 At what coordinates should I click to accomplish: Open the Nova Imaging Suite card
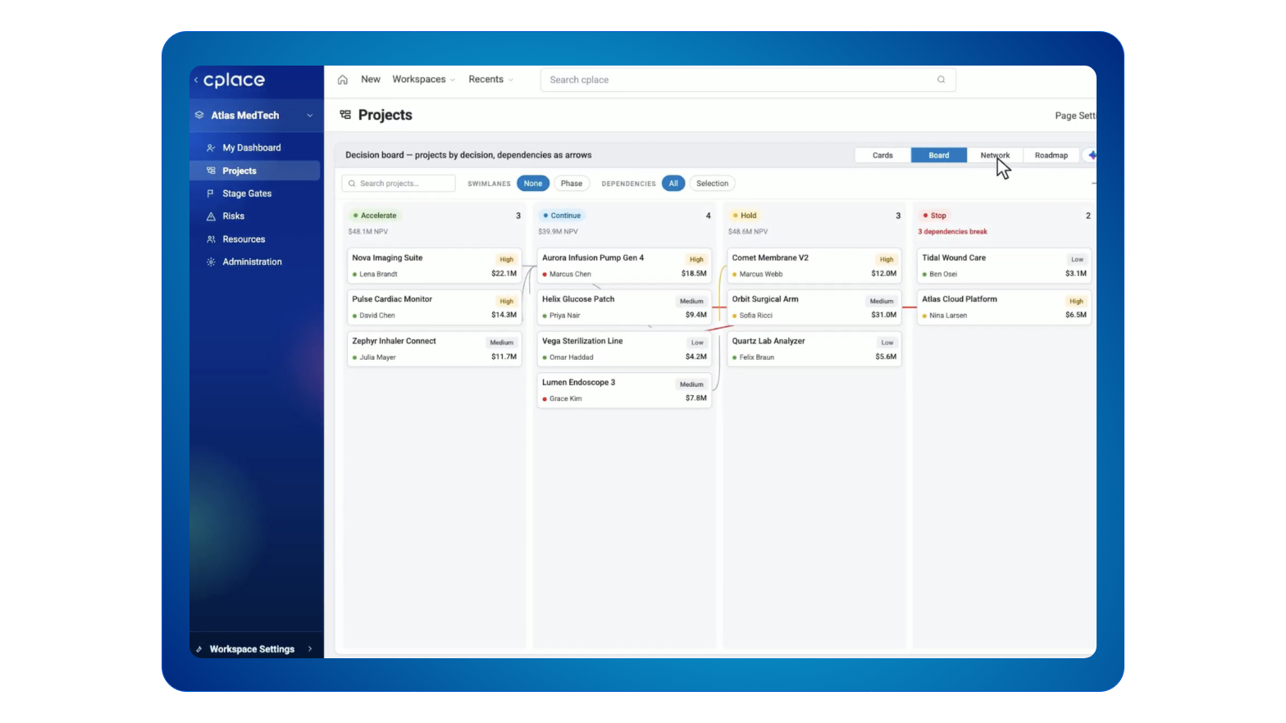pyautogui.click(x=435, y=266)
